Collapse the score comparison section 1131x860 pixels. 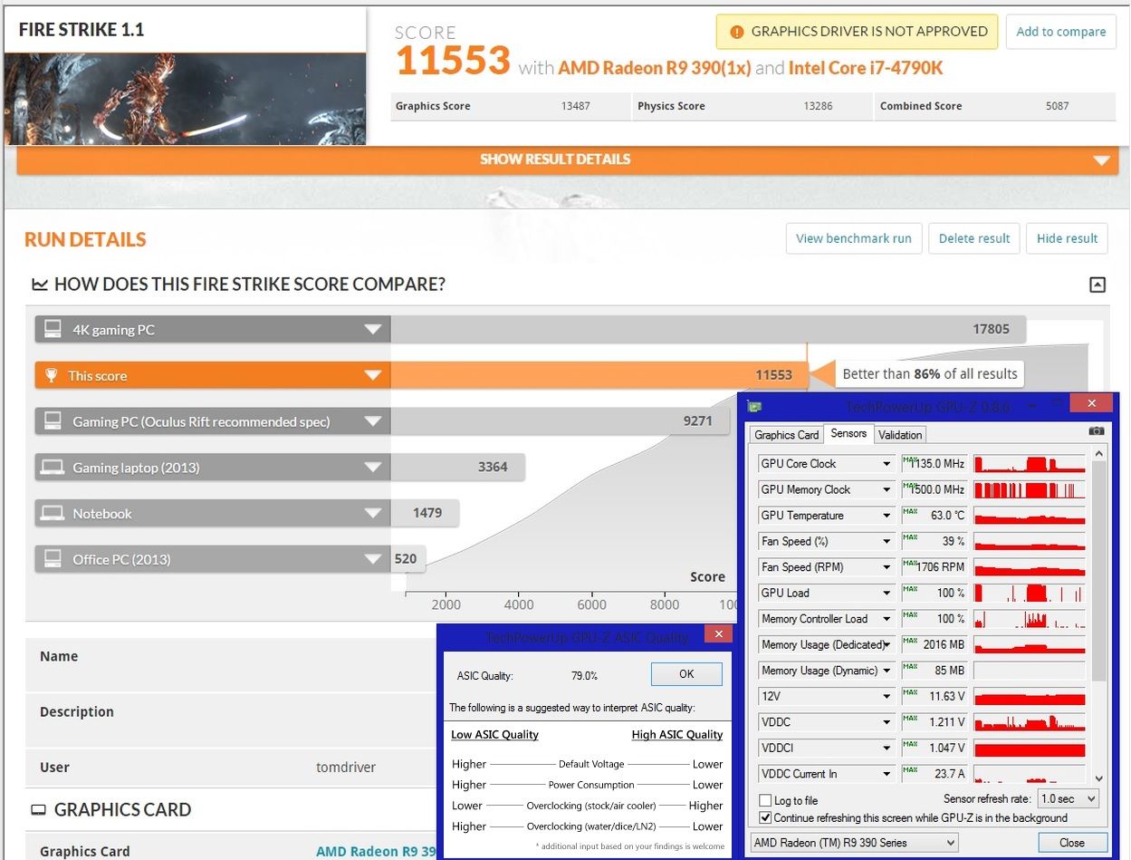[x=1097, y=285]
